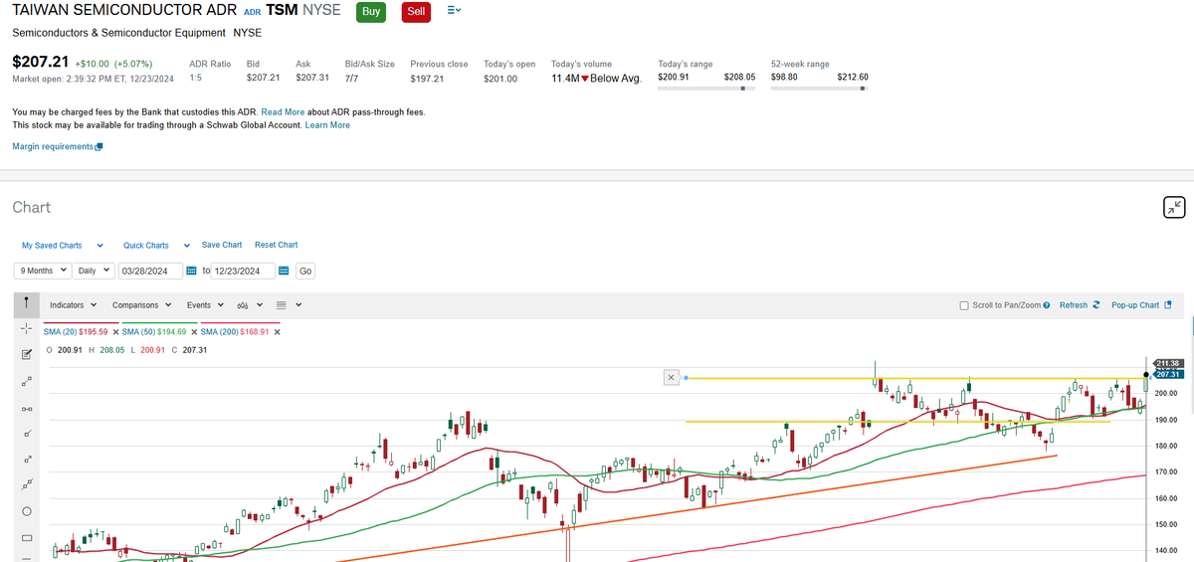Click Reset Chart link

pos(276,245)
